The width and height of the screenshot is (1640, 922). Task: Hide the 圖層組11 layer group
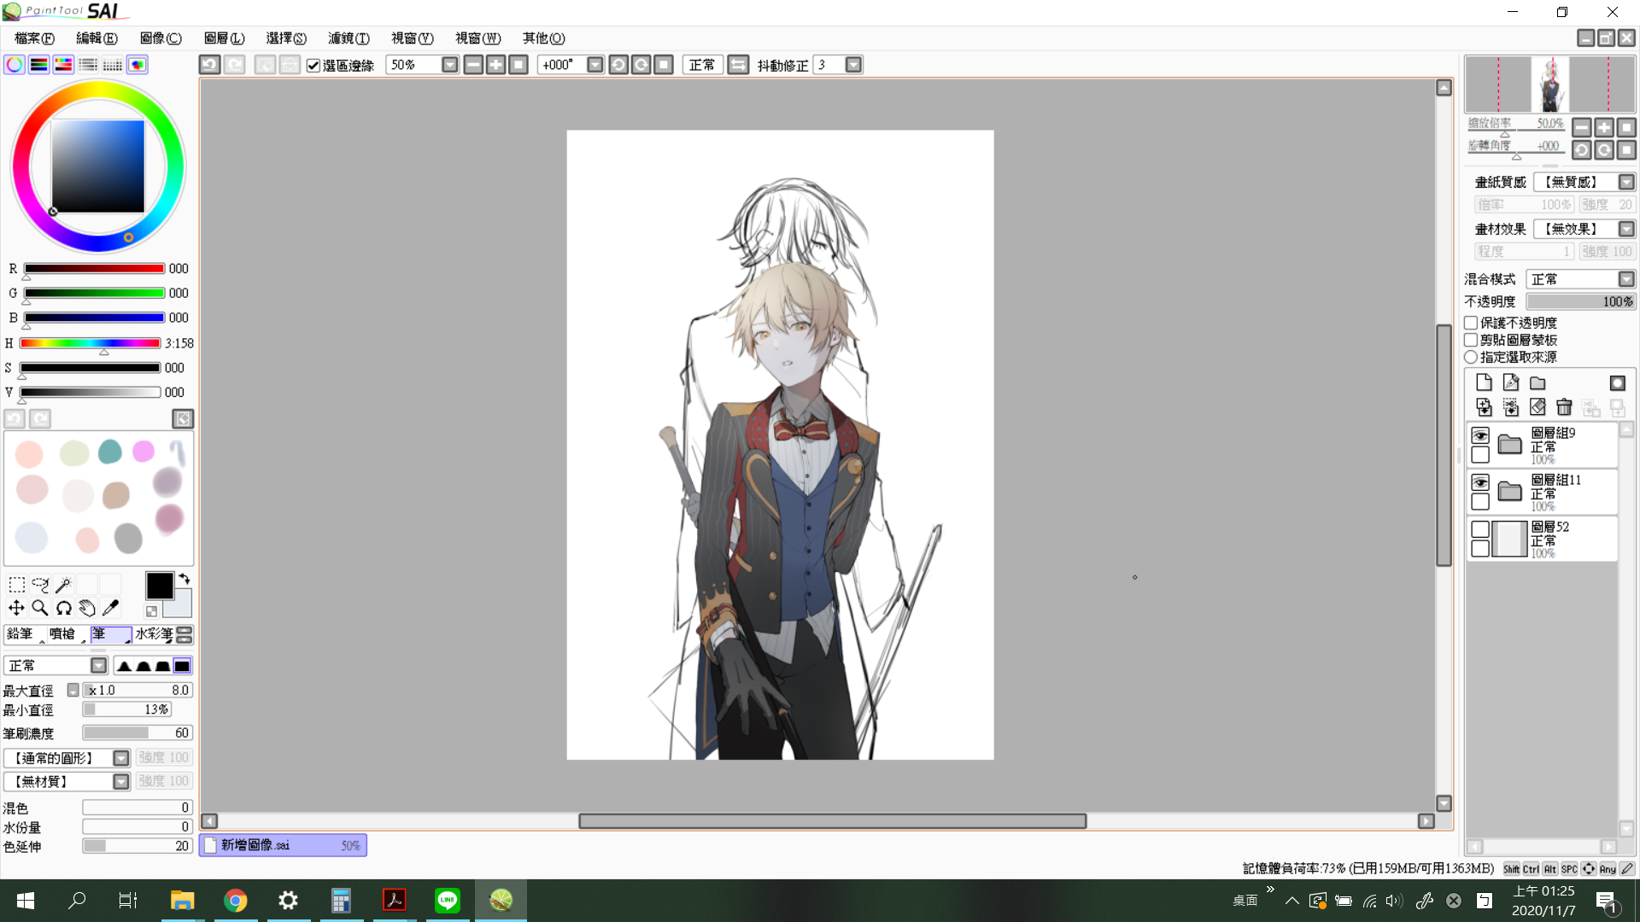pyautogui.click(x=1480, y=482)
